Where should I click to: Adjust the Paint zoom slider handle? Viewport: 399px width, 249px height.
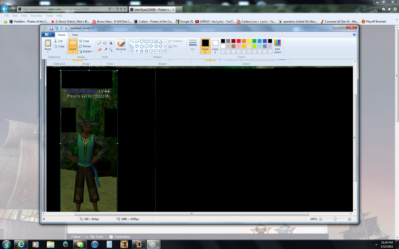coord(335,219)
